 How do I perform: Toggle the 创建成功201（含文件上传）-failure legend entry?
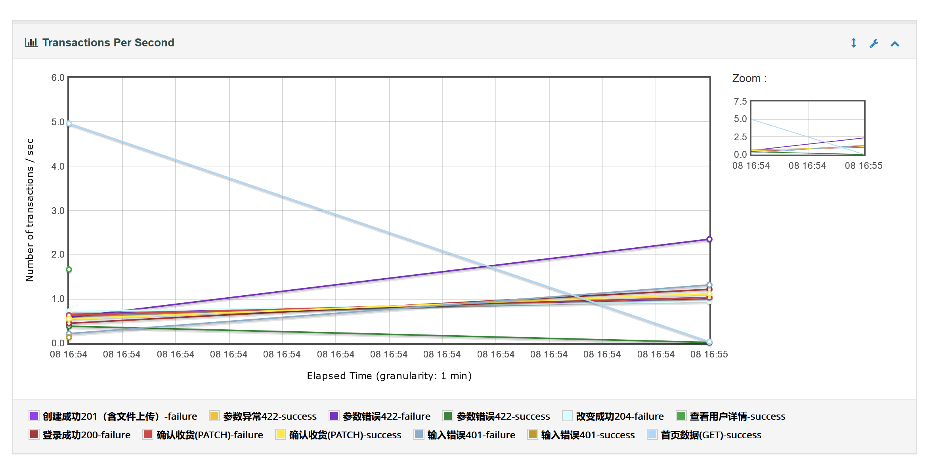(x=119, y=416)
